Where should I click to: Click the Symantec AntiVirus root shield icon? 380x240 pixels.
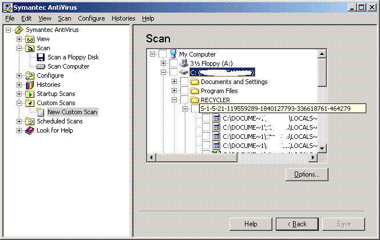[19, 30]
